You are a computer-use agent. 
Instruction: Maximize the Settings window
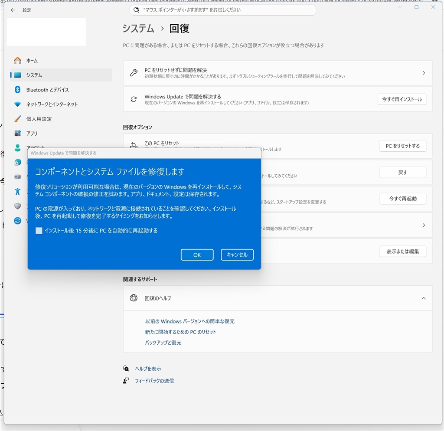pyautogui.click(x=416, y=7)
